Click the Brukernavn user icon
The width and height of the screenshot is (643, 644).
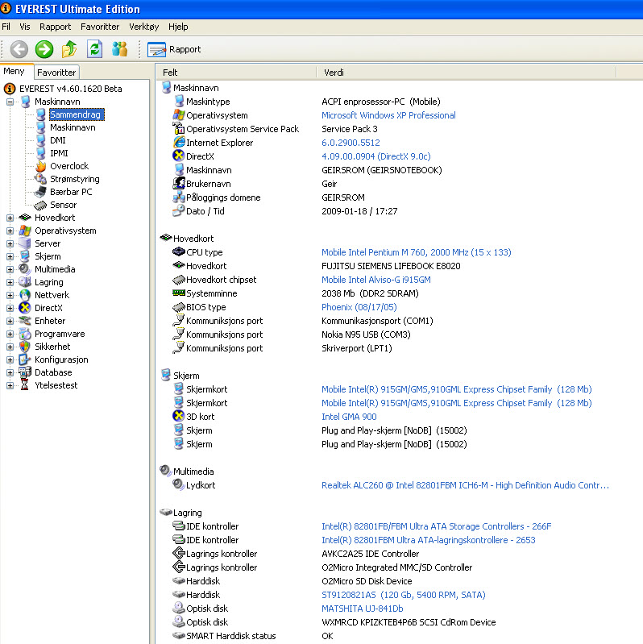click(x=179, y=183)
